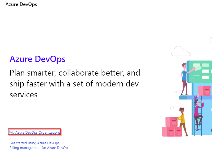Click the blue Azure DevOps heading

38,59
